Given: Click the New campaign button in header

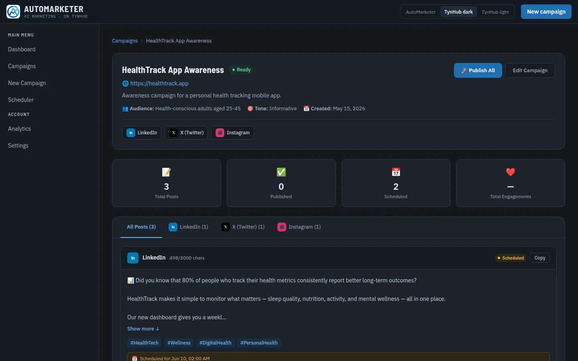Looking at the screenshot, I should 546,12.
